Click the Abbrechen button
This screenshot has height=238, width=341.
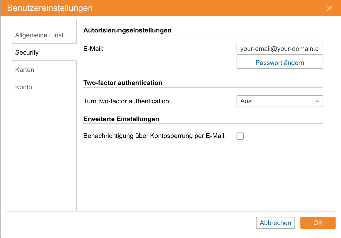pos(275,223)
